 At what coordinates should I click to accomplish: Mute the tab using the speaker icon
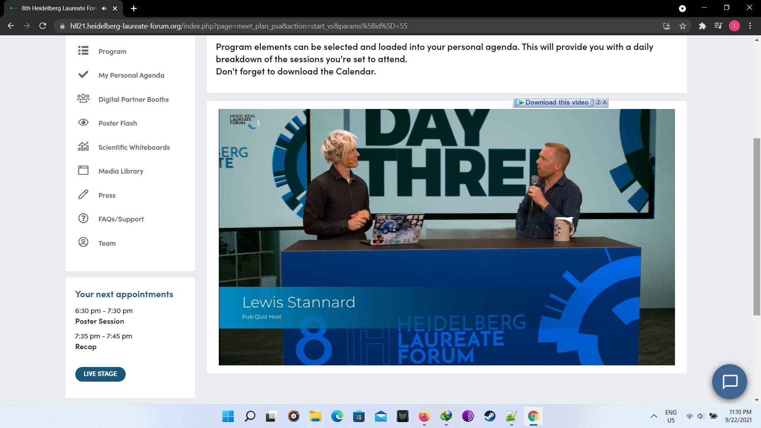(x=104, y=8)
